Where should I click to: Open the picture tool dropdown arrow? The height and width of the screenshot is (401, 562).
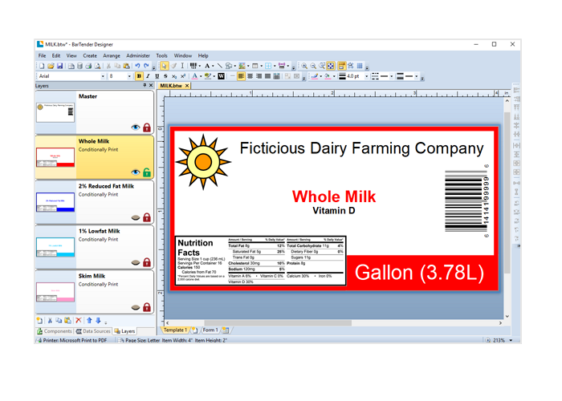tap(248, 66)
